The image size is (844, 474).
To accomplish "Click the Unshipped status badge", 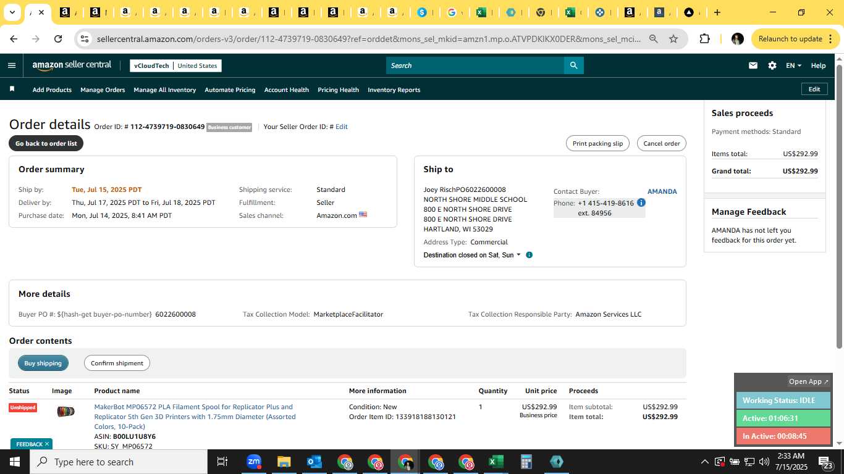I will tap(23, 407).
